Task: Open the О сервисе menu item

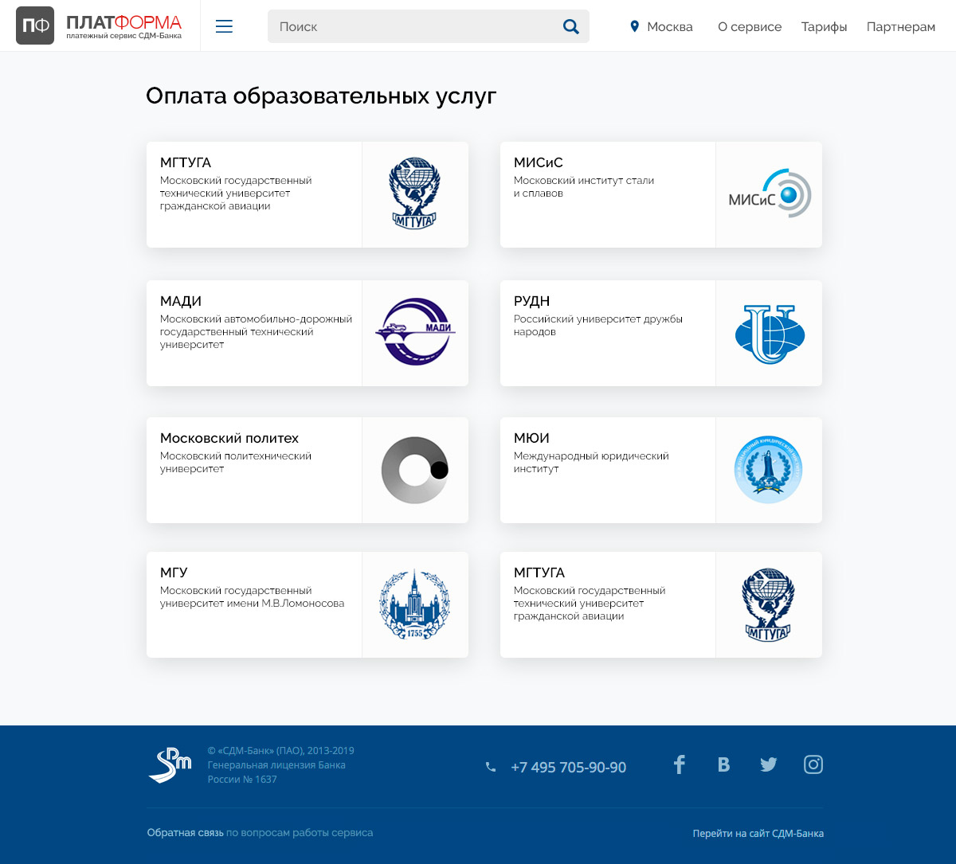Action: pos(750,26)
